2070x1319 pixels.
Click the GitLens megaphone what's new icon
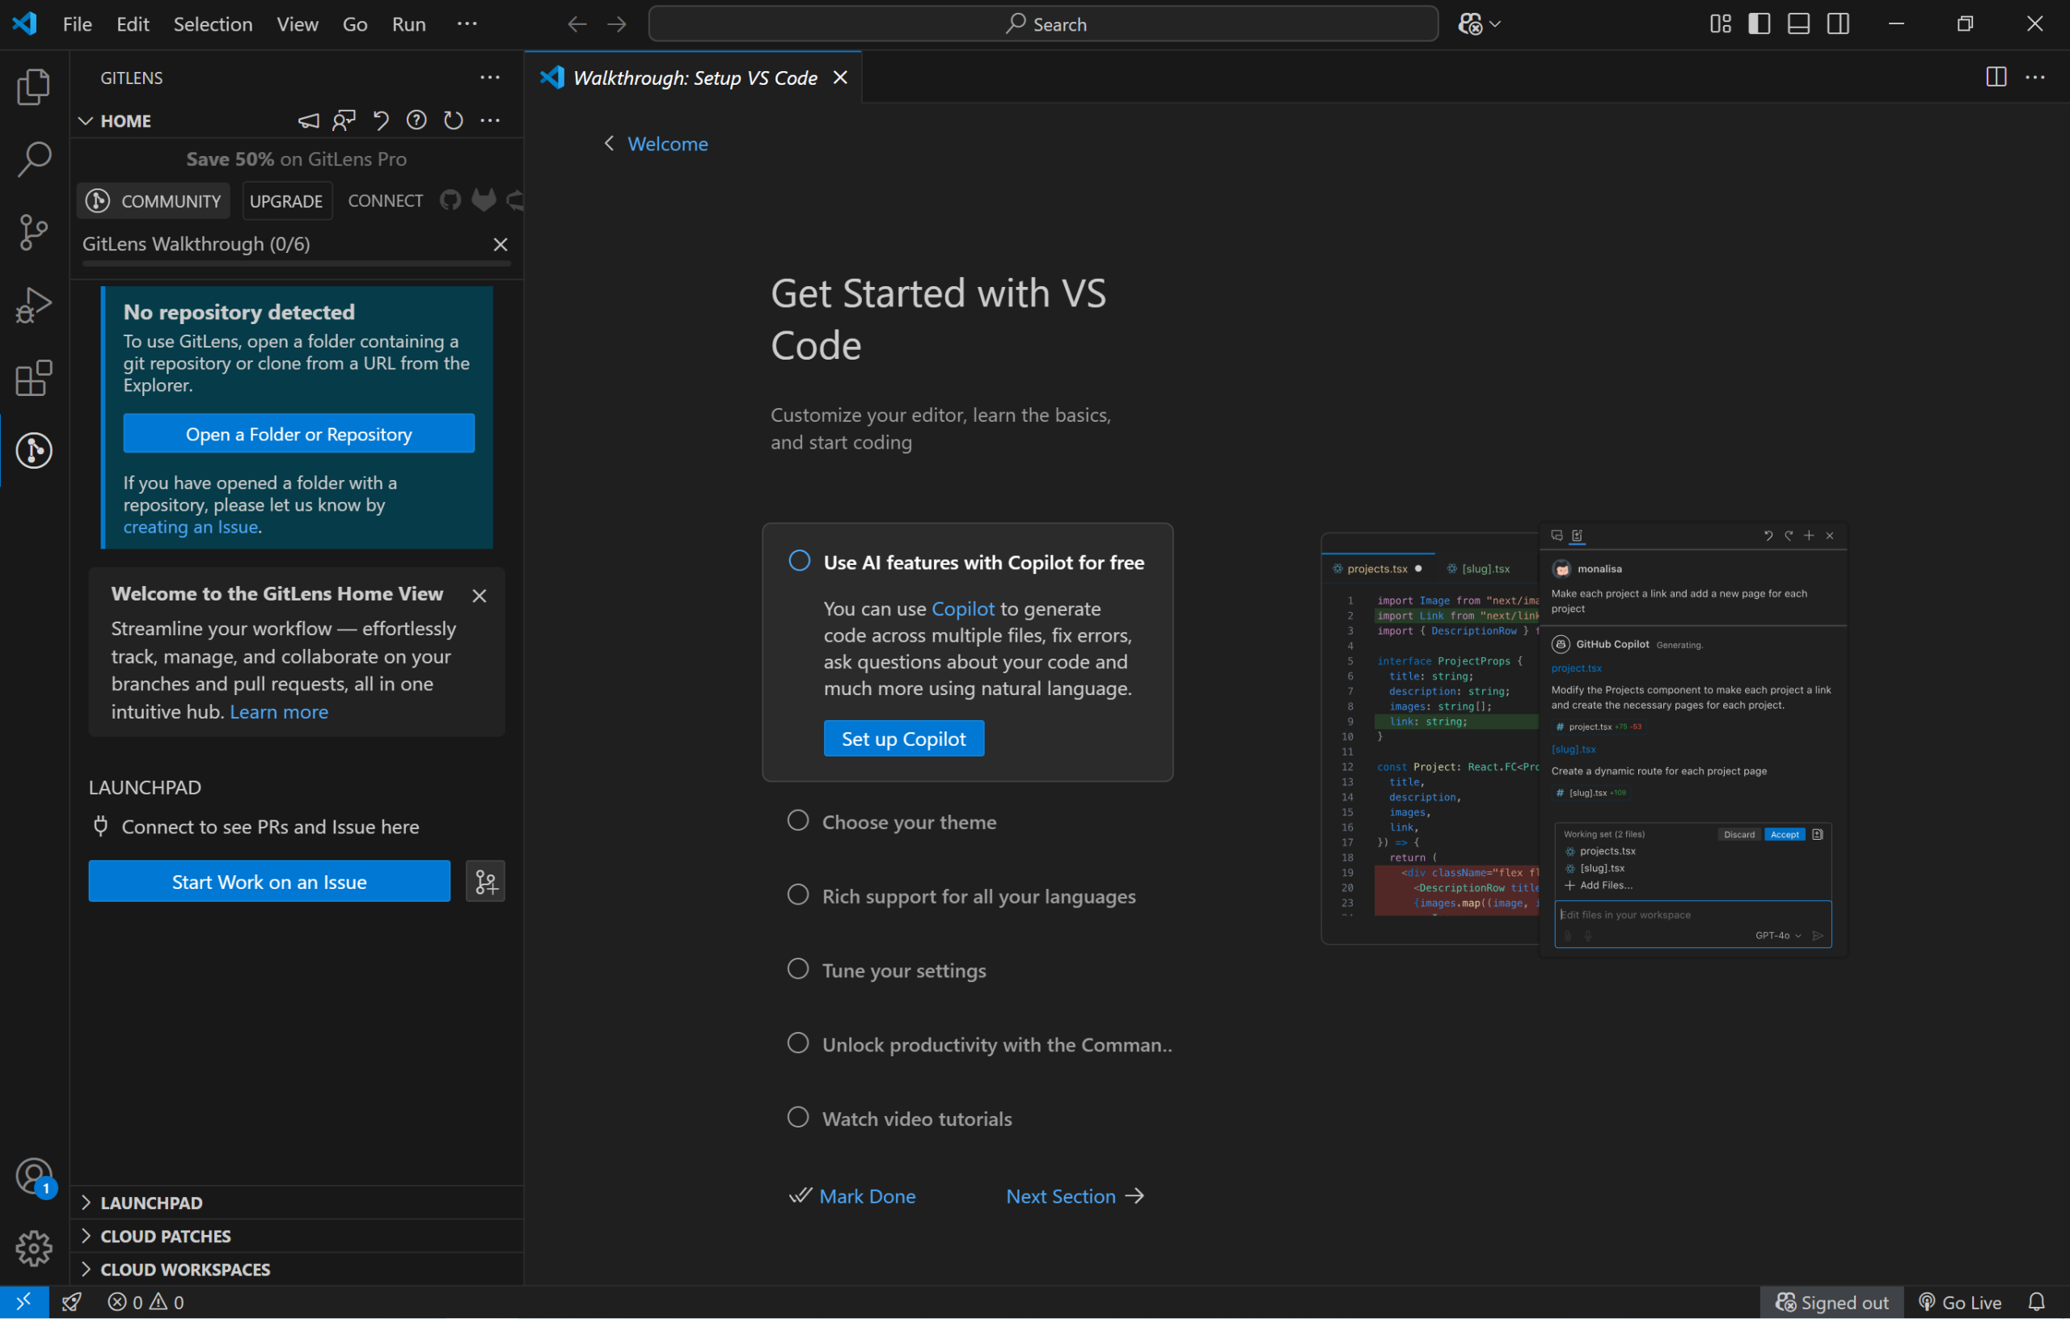click(x=309, y=120)
